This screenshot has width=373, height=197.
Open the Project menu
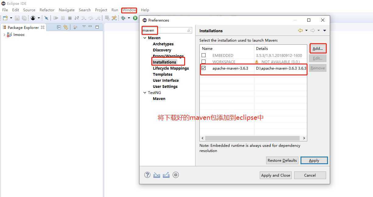[101, 10]
